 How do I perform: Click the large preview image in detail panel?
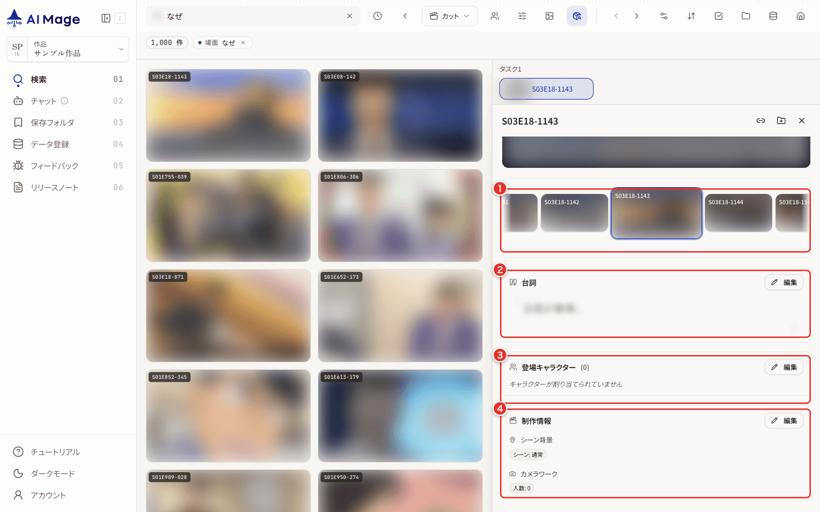[x=656, y=152]
